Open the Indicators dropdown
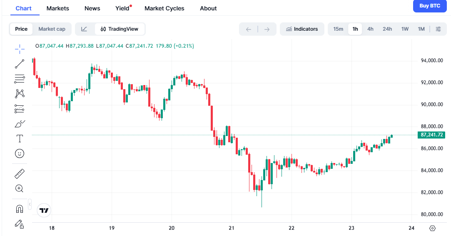451x236 pixels. pyautogui.click(x=302, y=29)
